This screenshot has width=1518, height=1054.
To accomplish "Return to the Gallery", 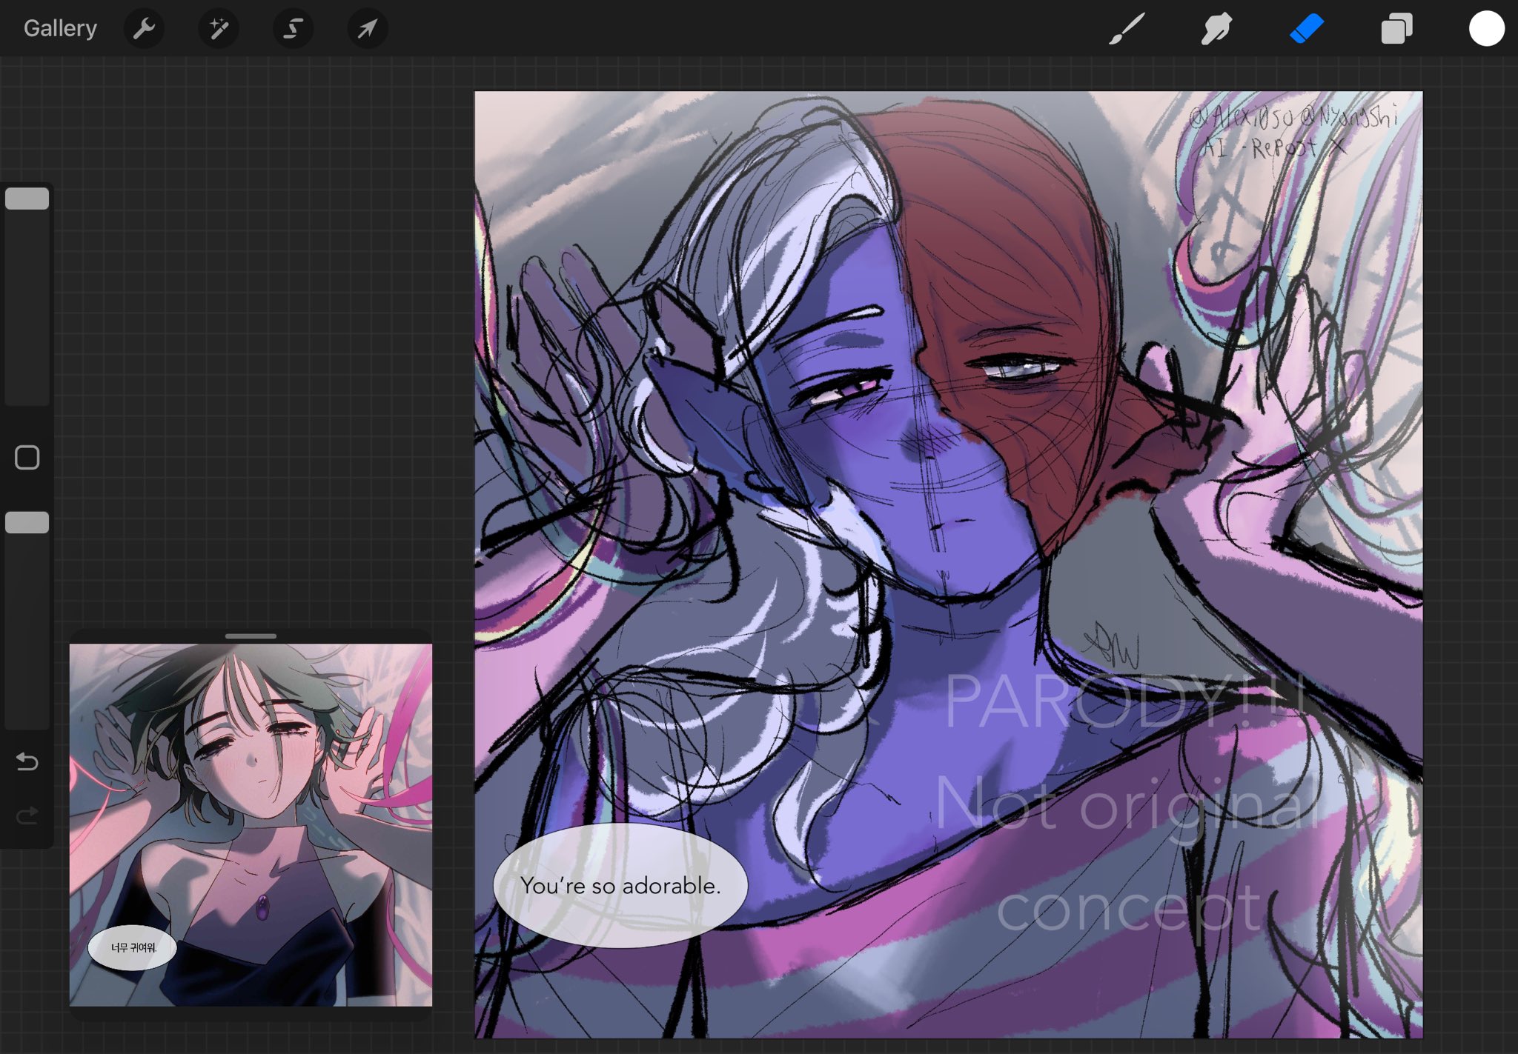I will point(60,28).
